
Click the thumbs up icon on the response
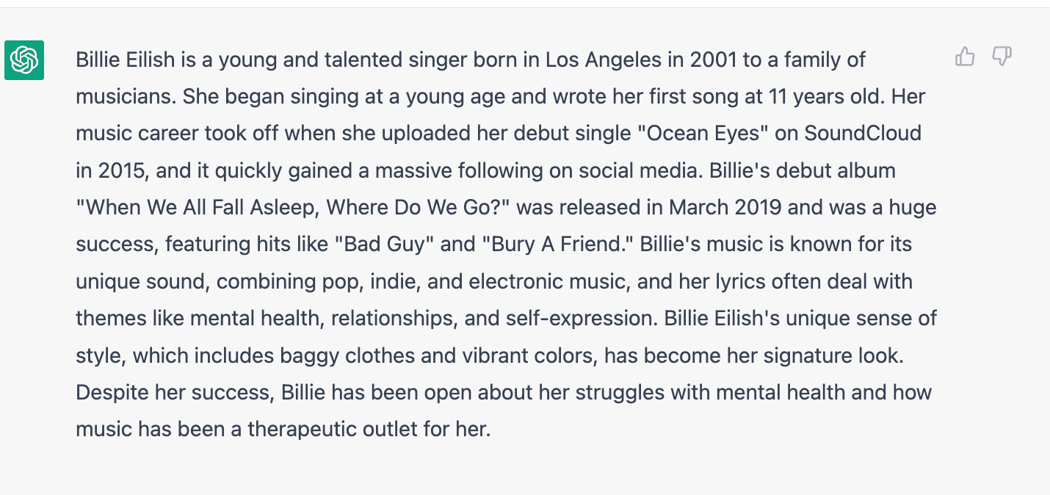[x=965, y=57]
